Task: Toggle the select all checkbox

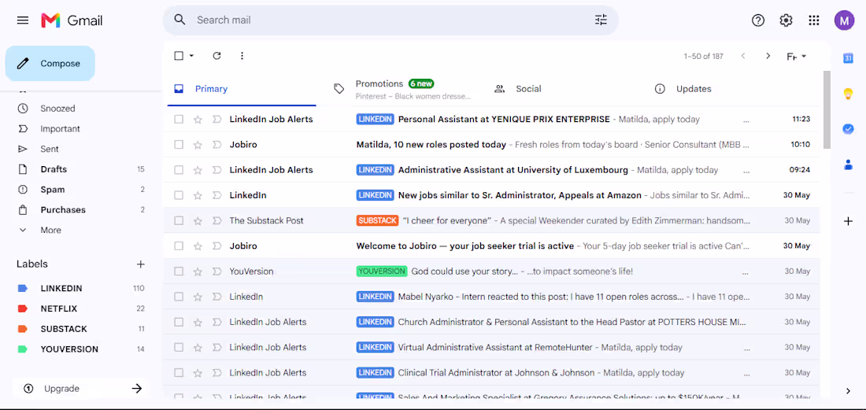Action: click(179, 56)
